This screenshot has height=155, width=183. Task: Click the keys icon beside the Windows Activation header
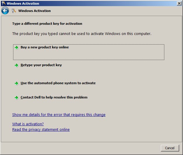14,11
